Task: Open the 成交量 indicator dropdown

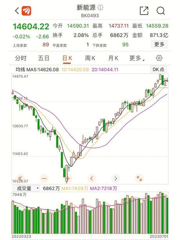Action: tap(26, 188)
